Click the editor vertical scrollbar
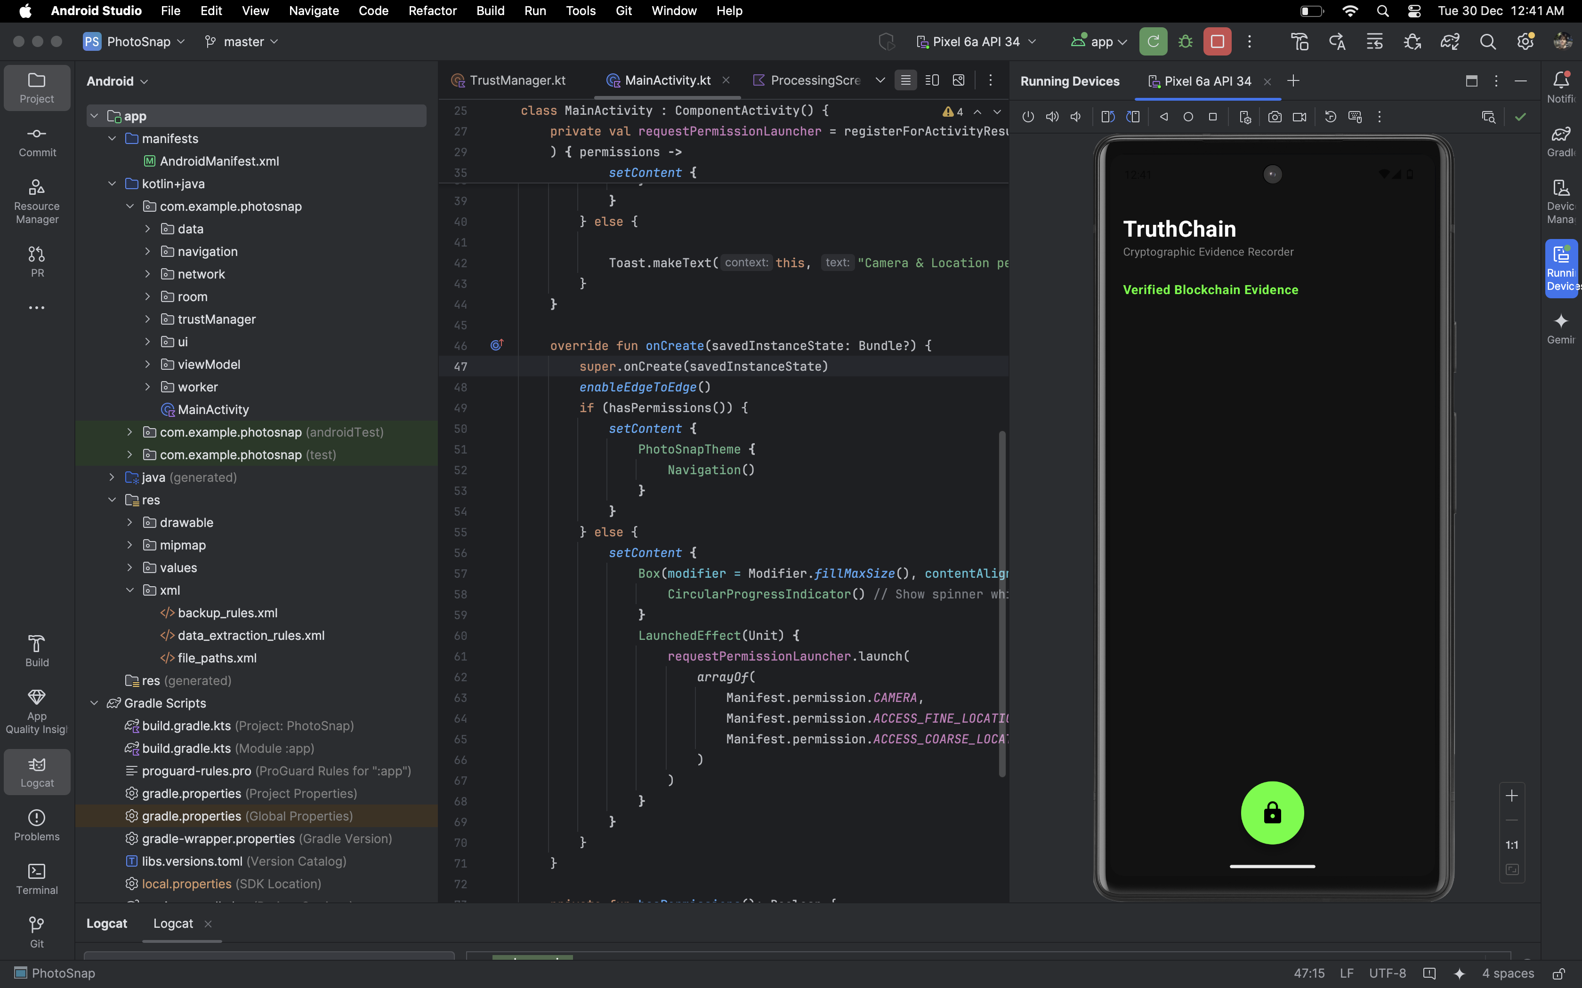Image resolution: width=1582 pixels, height=988 pixels. click(1001, 601)
